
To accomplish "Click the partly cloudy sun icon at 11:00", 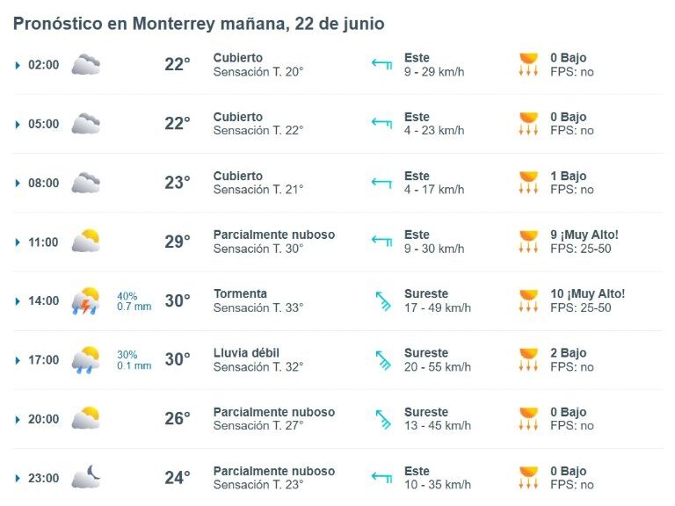I will pos(85,241).
